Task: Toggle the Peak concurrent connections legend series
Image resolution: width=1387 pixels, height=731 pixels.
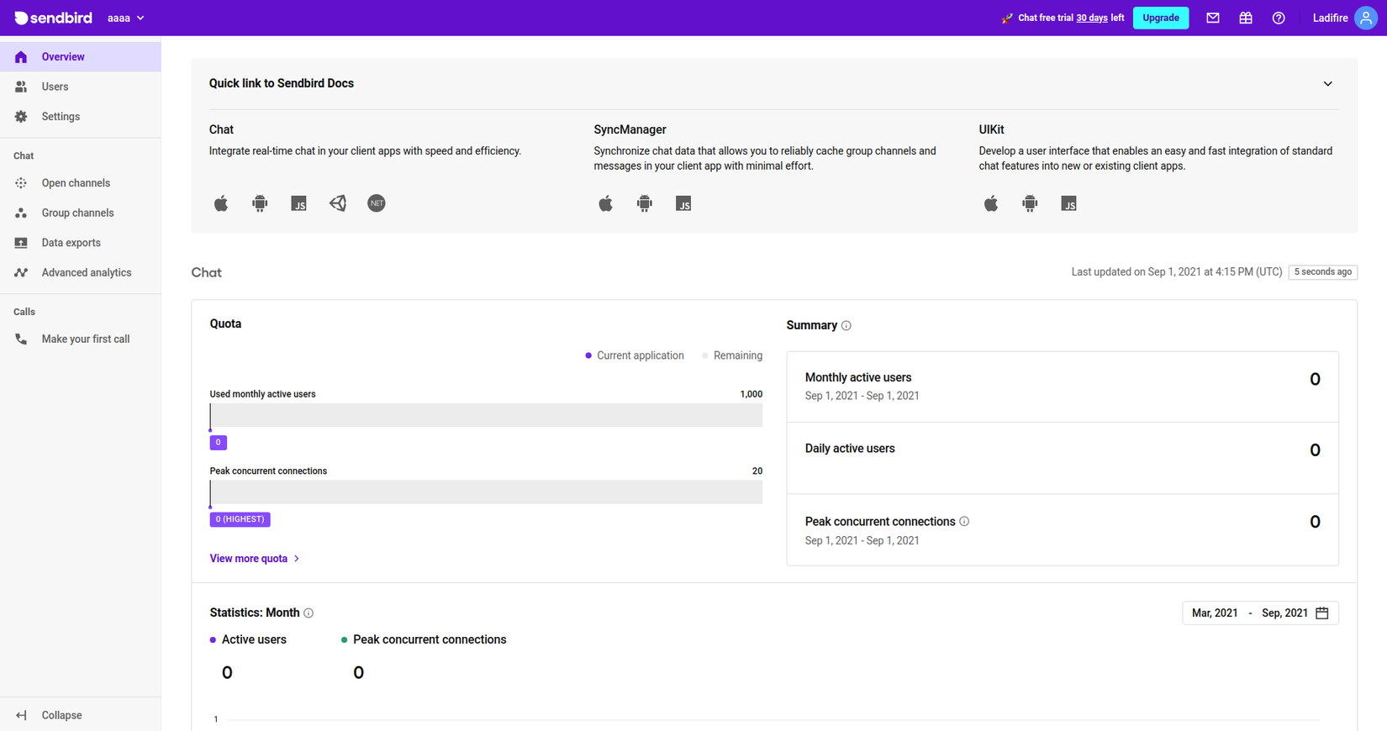Action: coord(425,639)
